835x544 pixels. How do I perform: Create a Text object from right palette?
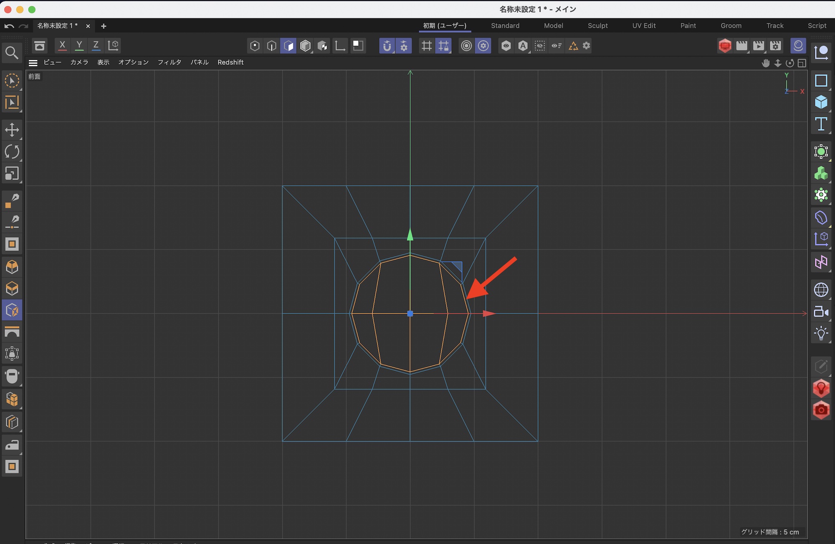(821, 124)
